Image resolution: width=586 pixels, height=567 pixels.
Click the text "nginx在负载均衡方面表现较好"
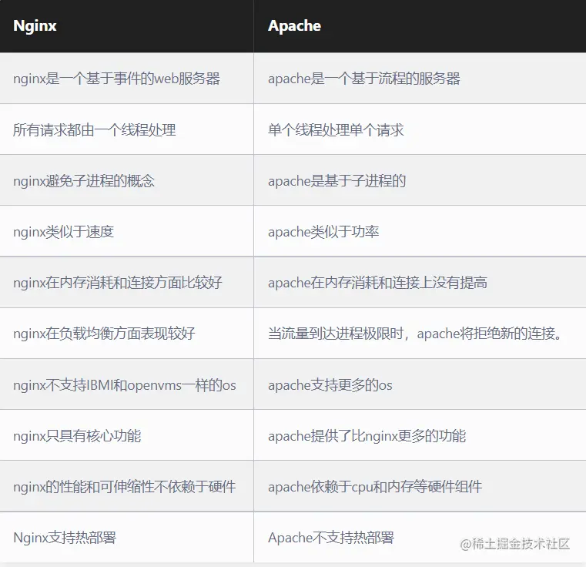104,334
